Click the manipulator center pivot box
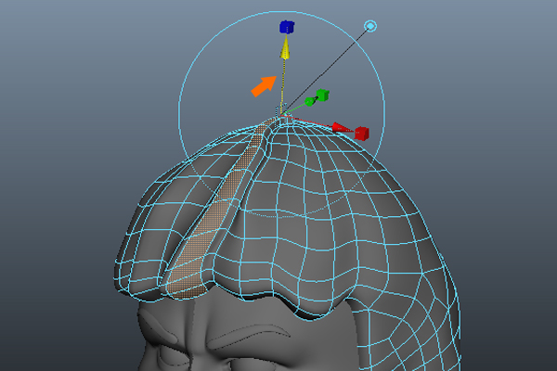 pyautogui.click(x=282, y=114)
